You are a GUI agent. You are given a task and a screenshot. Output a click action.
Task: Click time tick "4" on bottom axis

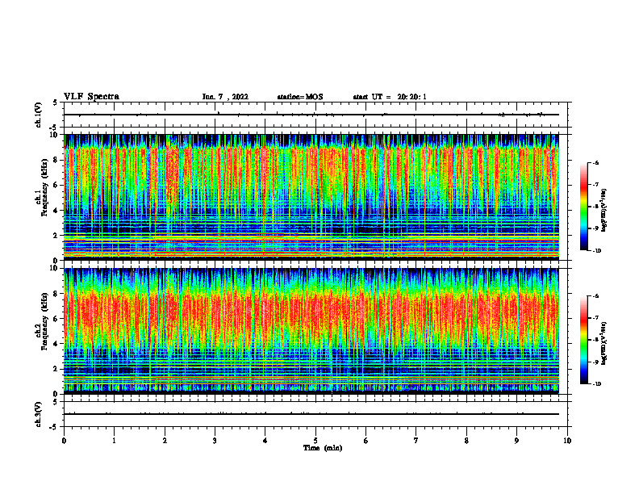click(x=265, y=441)
